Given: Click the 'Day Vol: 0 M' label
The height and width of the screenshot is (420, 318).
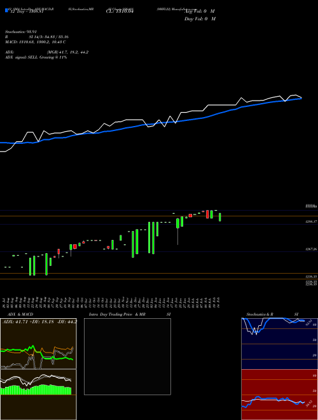Looking at the screenshot, I should tap(200, 19).
